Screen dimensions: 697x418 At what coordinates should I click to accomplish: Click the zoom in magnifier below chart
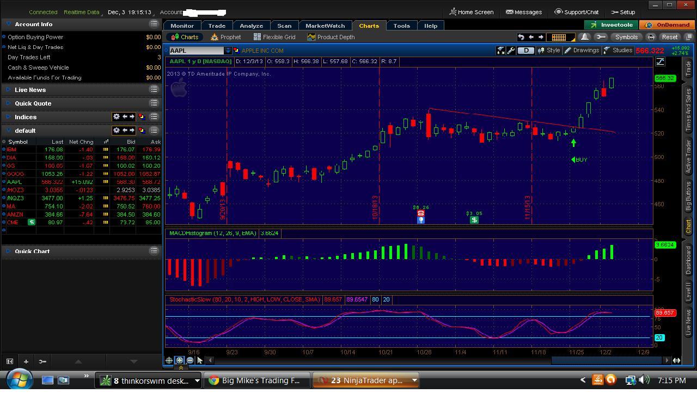(179, 360)
